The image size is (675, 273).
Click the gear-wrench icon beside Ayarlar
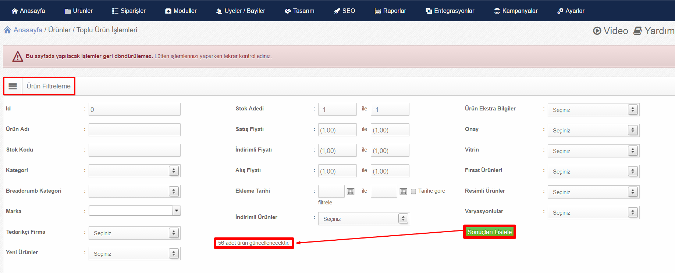[560, 11]
